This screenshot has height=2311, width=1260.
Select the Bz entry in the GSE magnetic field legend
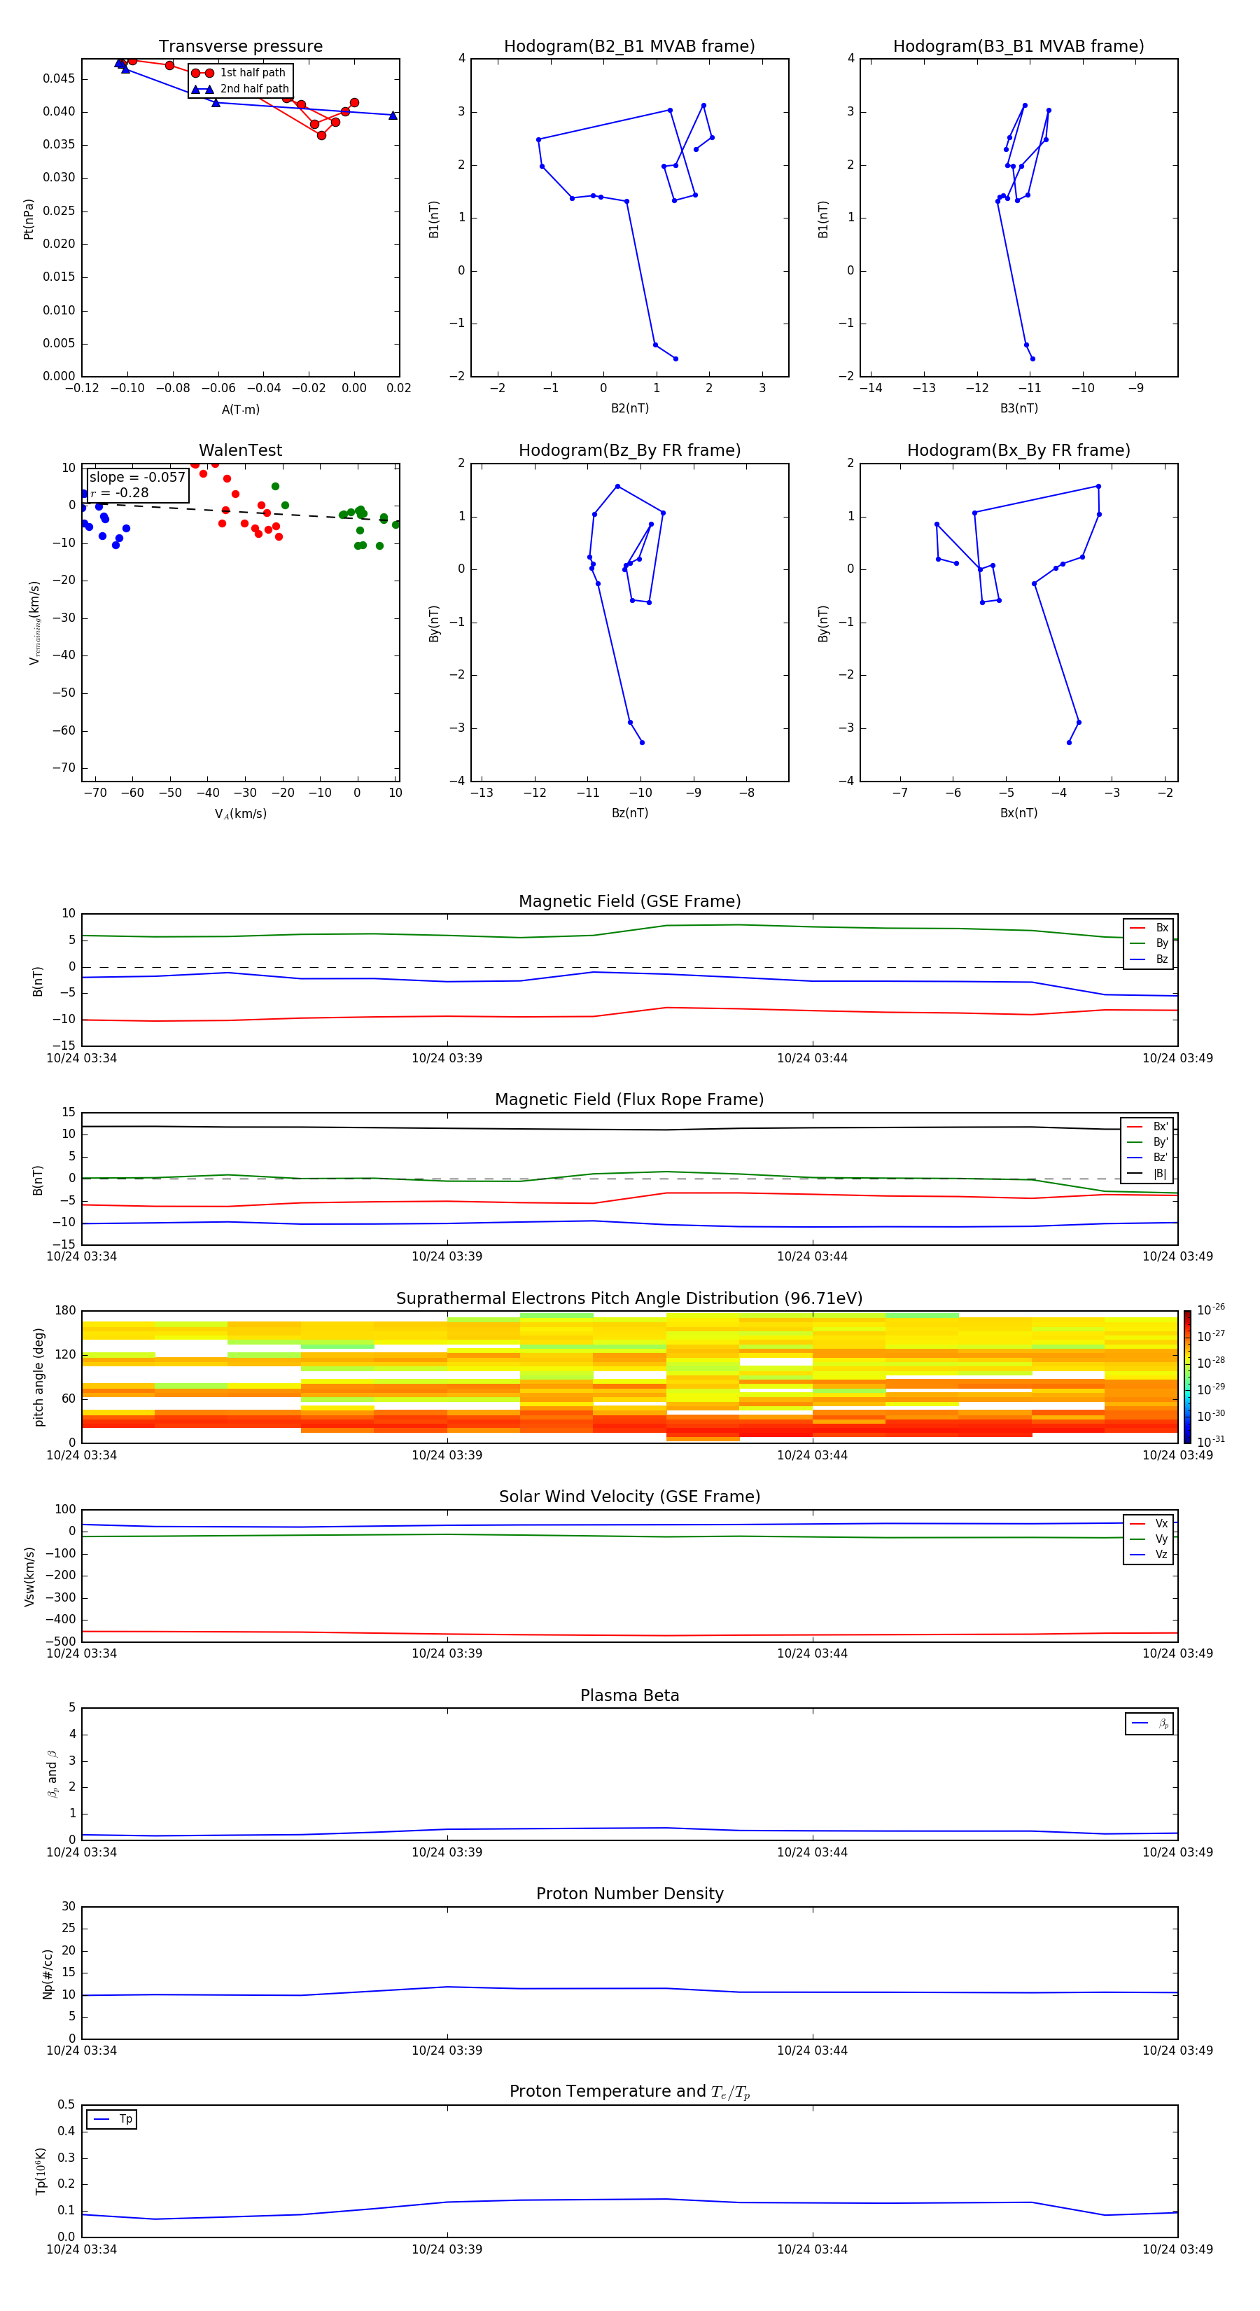click(1149, 959)
